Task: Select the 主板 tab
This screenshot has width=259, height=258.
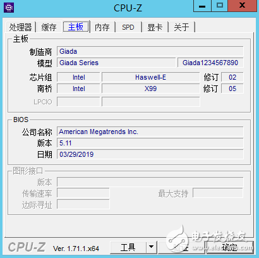Action: coord(76,27)
